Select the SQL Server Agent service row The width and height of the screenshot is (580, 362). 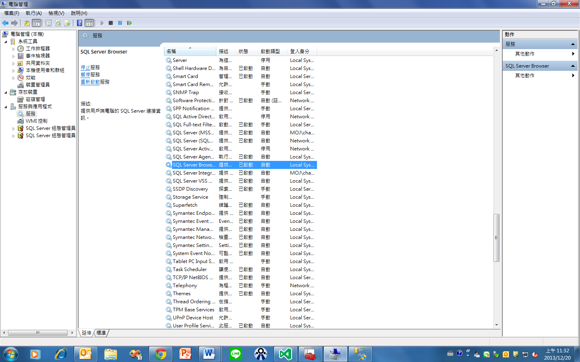pyautogui.click(x=193, y=156)
